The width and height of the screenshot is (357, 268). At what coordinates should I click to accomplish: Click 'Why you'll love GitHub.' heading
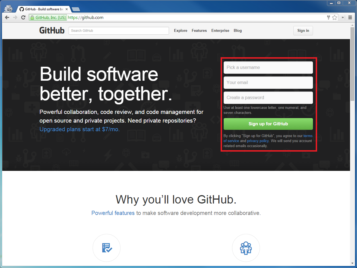coord(176,200)
